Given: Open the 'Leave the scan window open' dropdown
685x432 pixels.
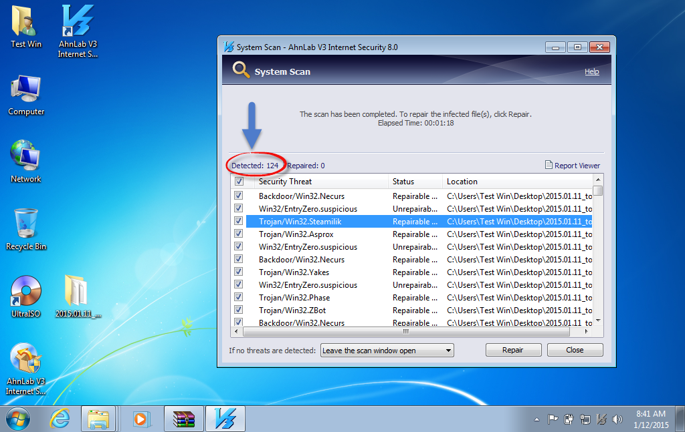Looking at the screenshot, I should (387, 350).
